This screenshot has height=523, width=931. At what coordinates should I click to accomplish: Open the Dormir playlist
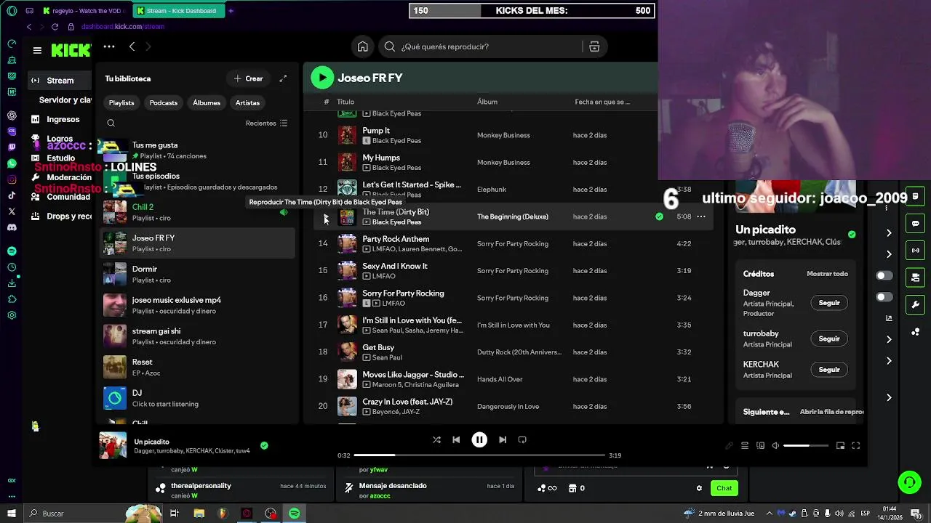pos(196,274)
